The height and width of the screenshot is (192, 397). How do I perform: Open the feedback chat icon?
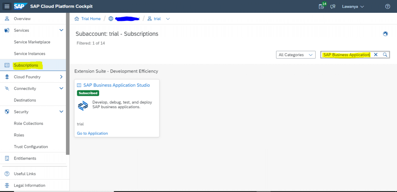[333, 7]
